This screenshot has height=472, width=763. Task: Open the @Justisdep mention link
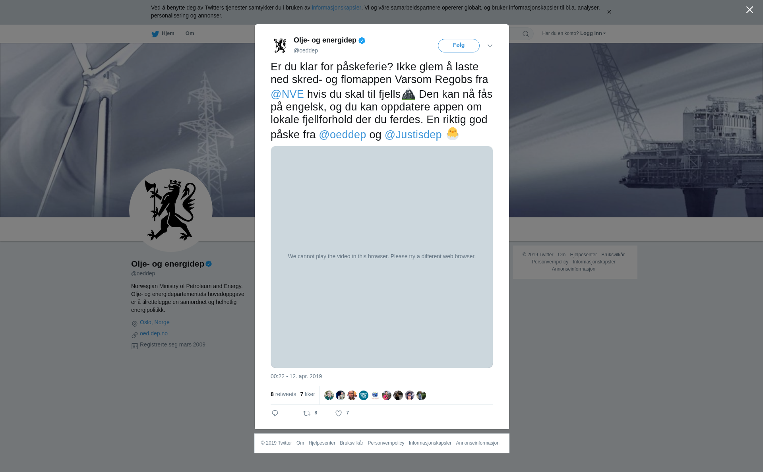click(413, 135)
